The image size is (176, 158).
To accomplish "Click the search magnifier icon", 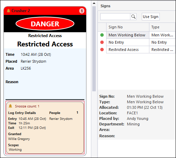I will pyautogui.click(x=133, y=17).
